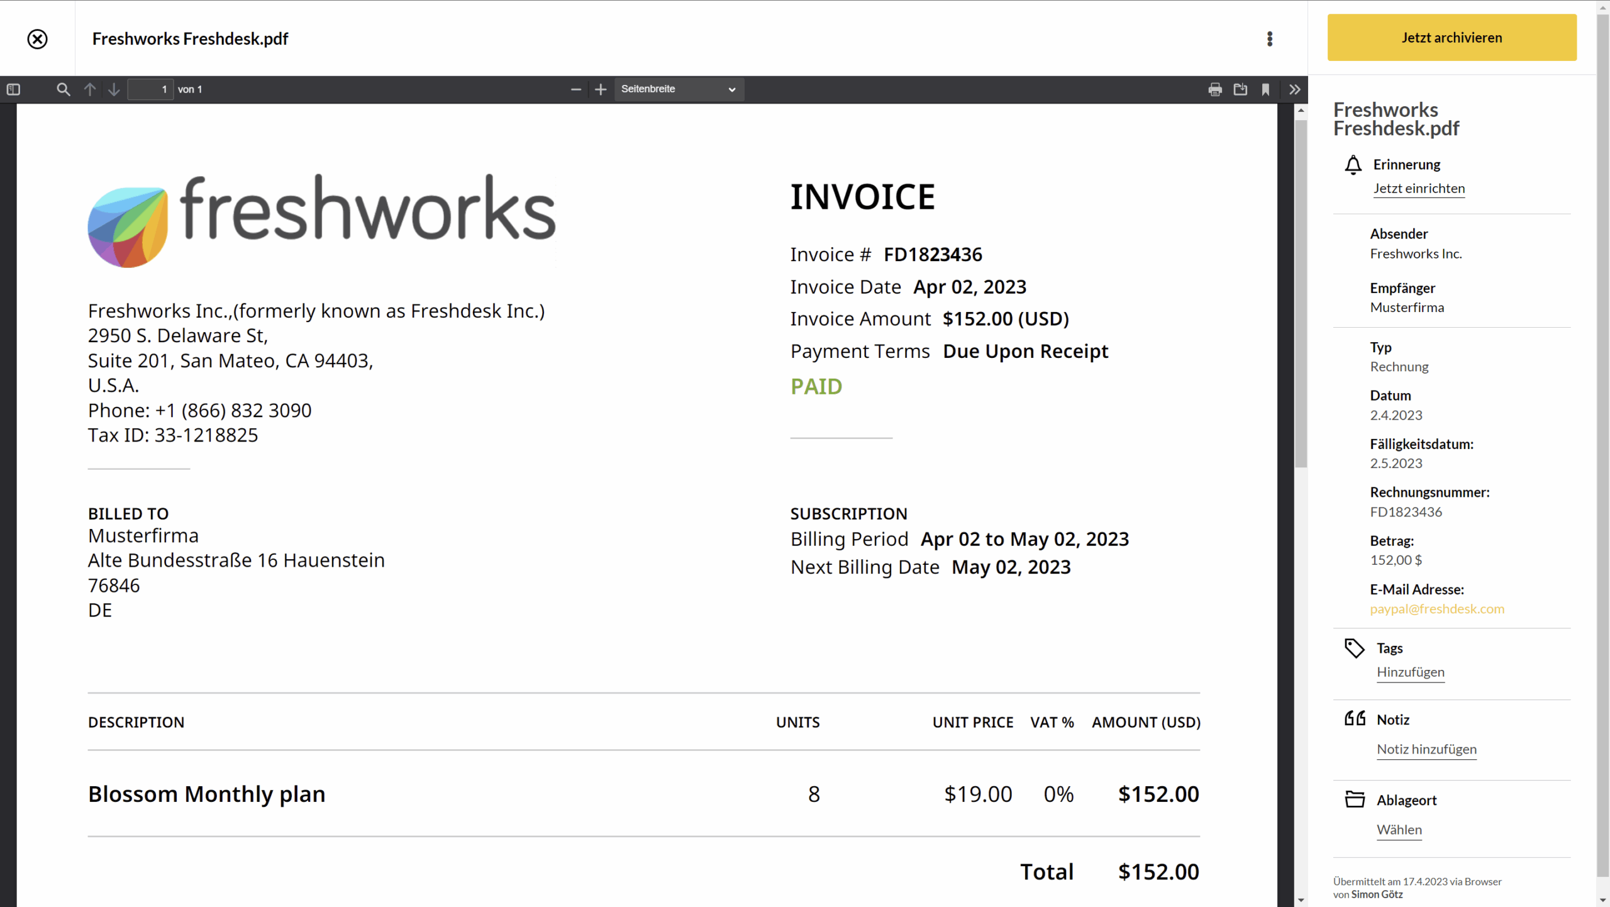Open the three-dot document menu
The width and height of the screenshot is (1610, 907).
pyautogui.click(x=1270, y=39)
